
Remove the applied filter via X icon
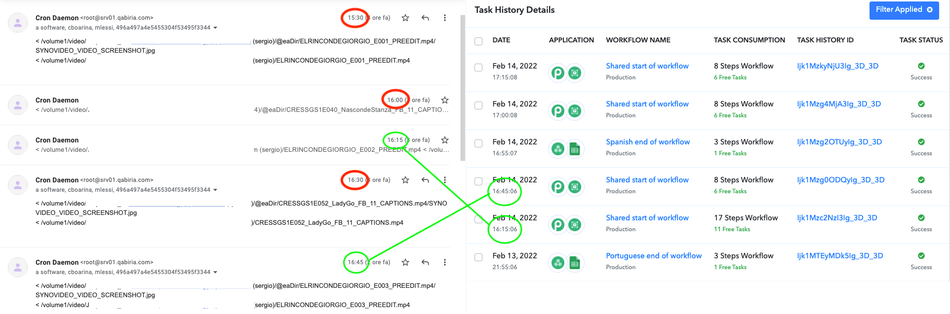click(x=930, y=10)
